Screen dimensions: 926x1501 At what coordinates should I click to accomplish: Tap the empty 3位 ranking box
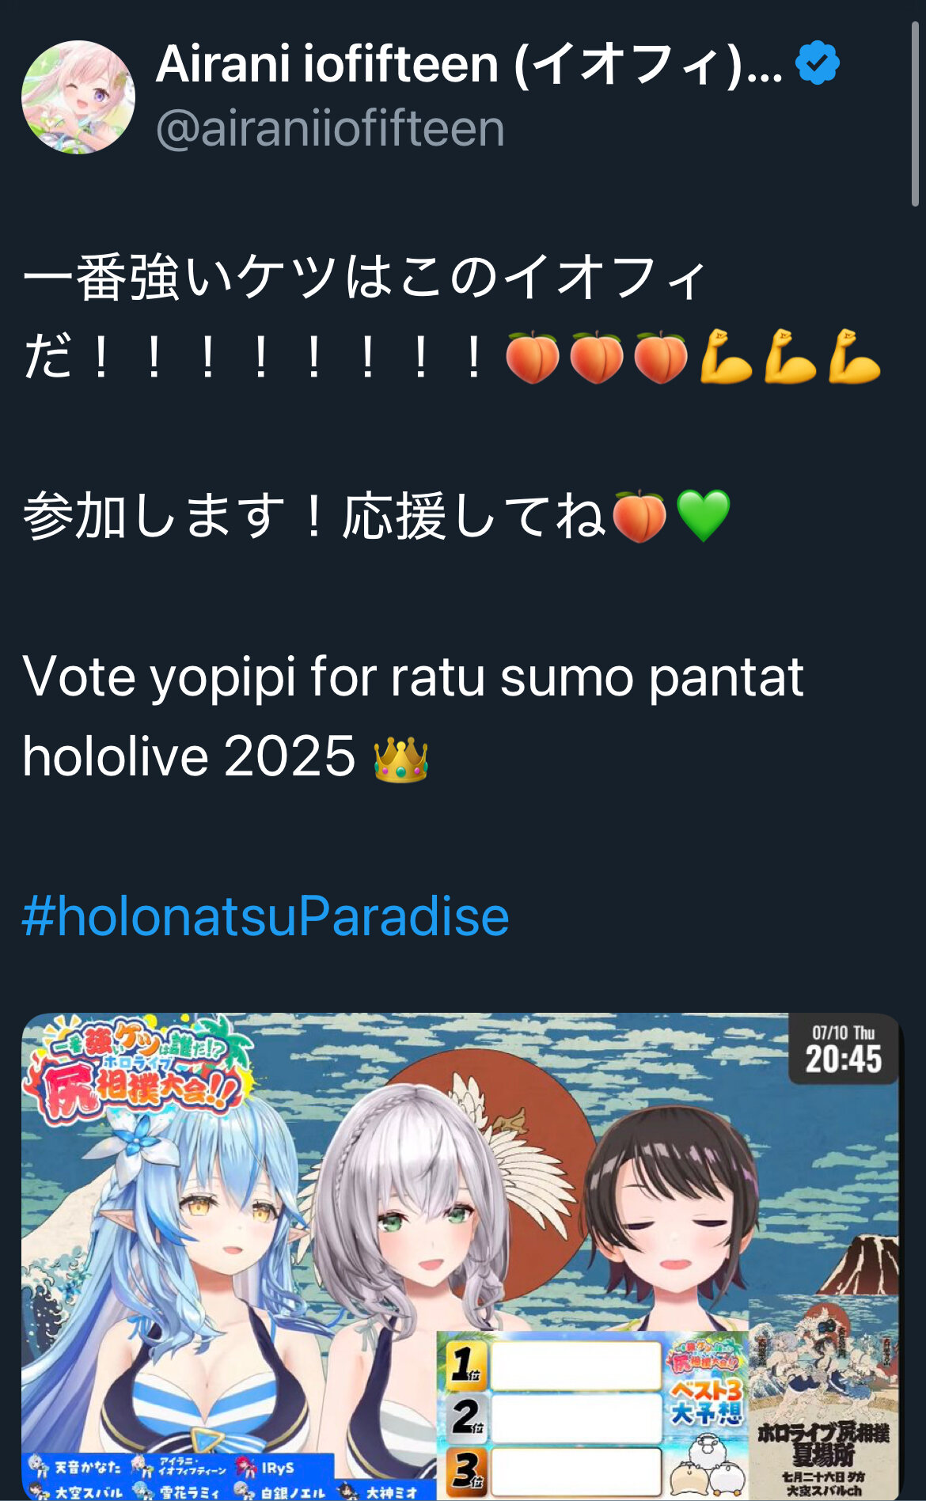(575, 1471)
